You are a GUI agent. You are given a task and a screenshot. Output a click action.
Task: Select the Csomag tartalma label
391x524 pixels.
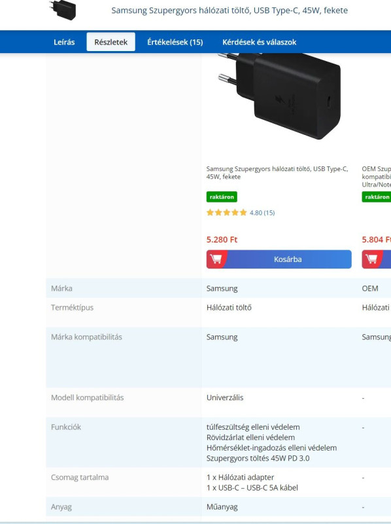pos(80,477)
